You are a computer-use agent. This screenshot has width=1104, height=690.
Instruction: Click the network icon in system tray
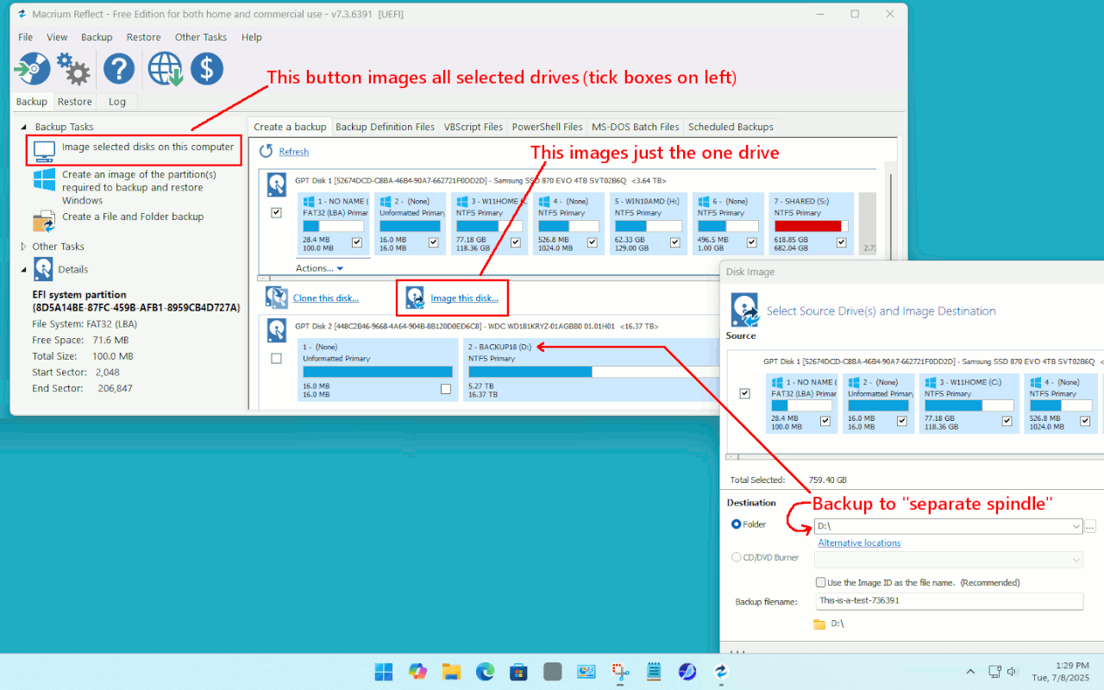click(994, 671)
